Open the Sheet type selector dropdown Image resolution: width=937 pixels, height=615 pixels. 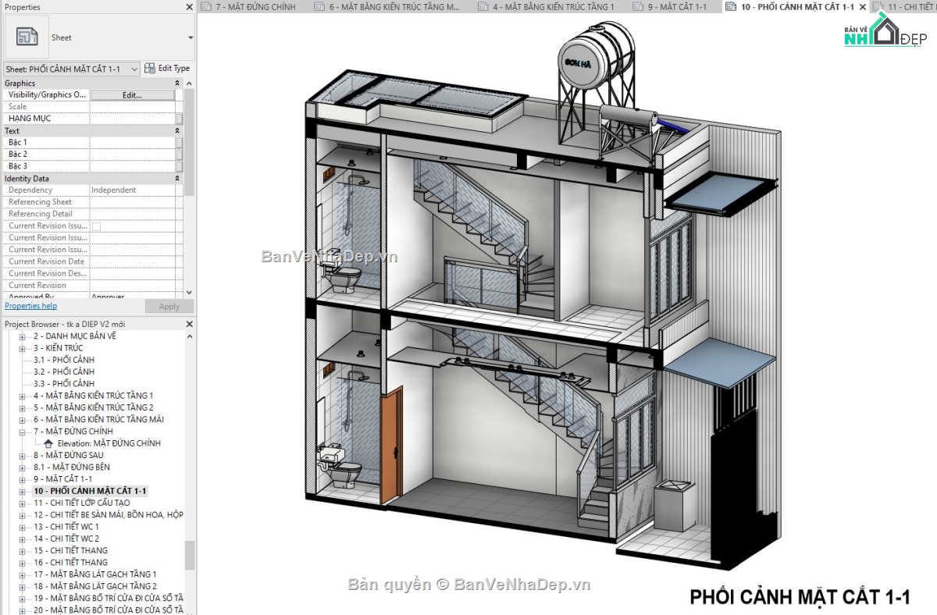click(191, 37)
